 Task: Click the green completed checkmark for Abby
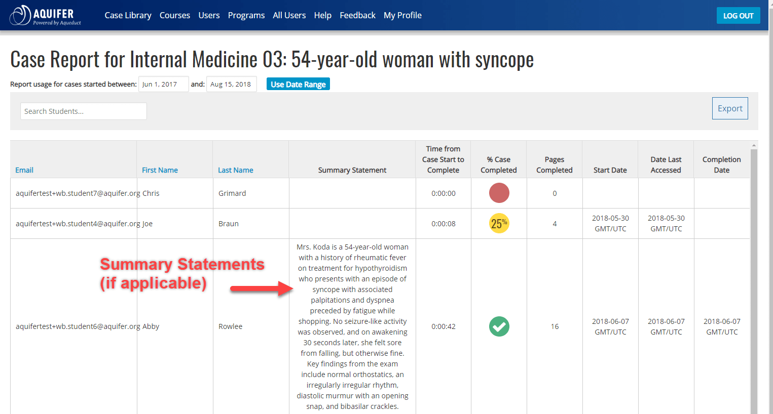click(x=499, y=326)
